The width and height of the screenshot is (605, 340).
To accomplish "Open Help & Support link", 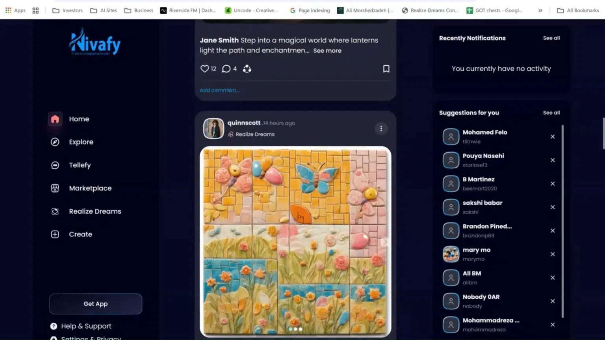I will [86, 326].
